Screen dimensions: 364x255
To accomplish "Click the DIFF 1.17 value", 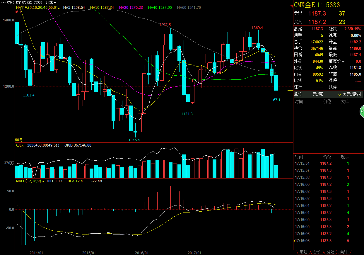I will coord(54,181).
